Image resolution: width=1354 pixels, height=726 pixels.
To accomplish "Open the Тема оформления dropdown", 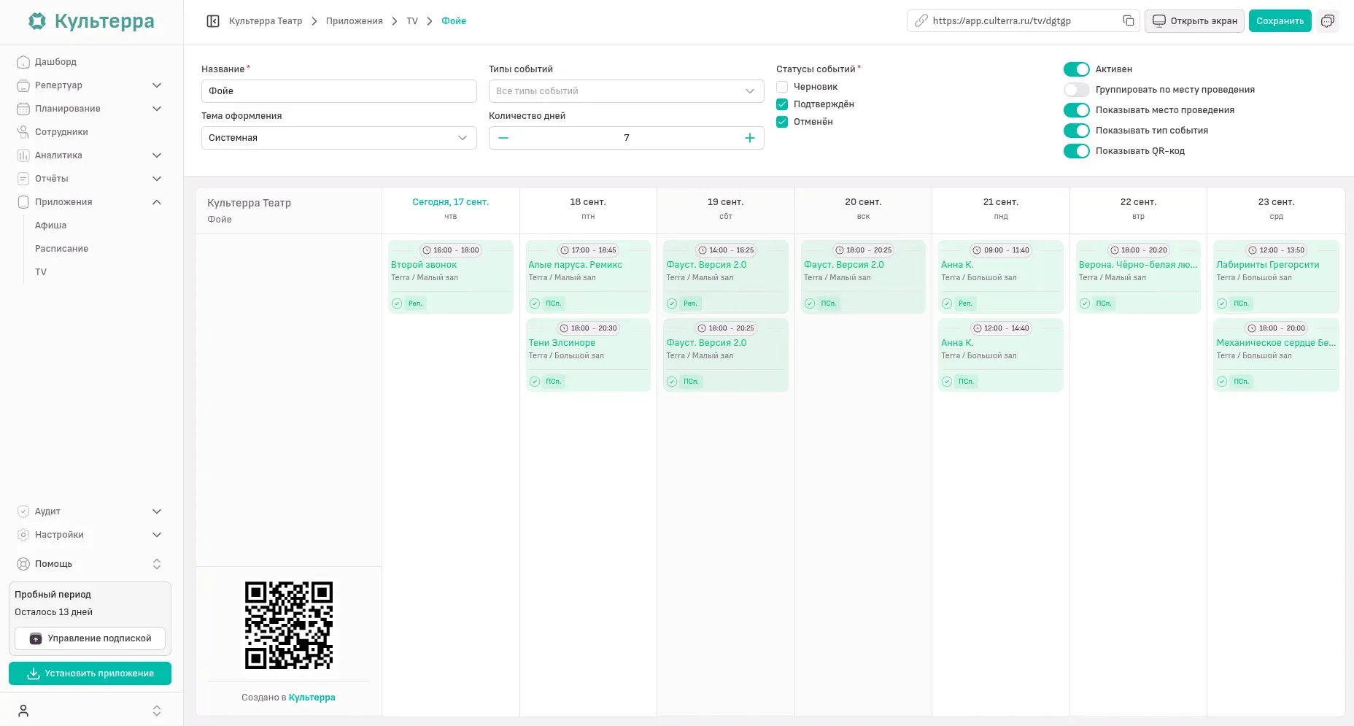I will pos(339,138).
